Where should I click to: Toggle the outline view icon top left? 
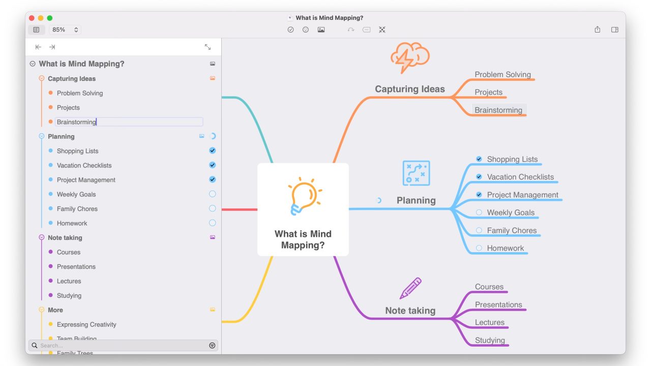coord(36,29)
